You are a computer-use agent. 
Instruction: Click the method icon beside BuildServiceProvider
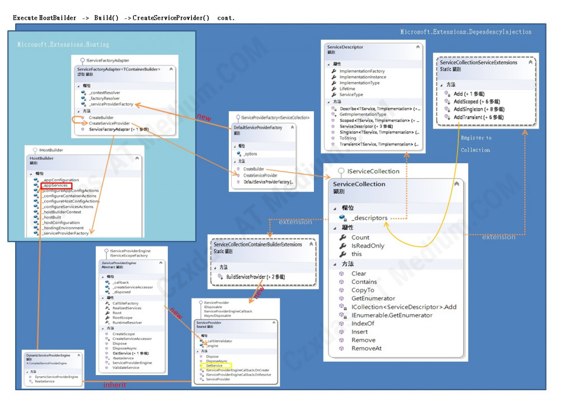[220, 277]
